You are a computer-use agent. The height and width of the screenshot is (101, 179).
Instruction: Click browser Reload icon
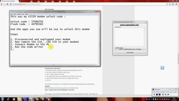click(11, 4)
